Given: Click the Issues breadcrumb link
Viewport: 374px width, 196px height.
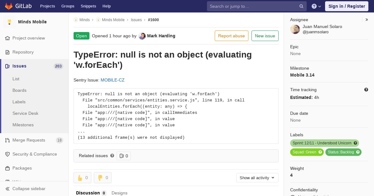Looking at the screenshot, I should 136,20.
